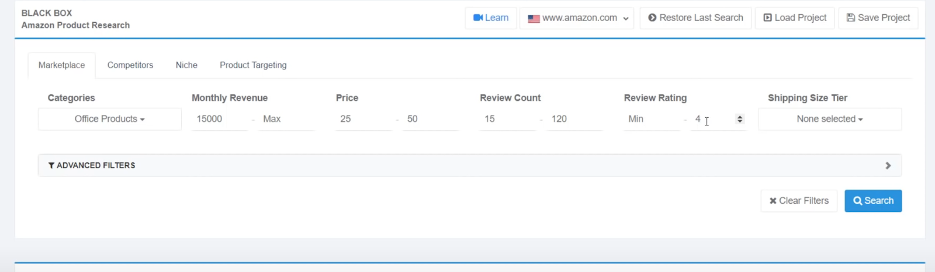Click the Save Project button
The height and width of the screenshot is (272, 935).
[x=878, y=18]
